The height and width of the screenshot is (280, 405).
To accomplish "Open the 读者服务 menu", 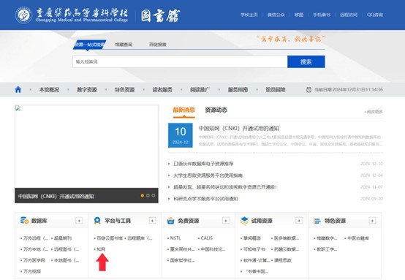I will coord(162,90).
